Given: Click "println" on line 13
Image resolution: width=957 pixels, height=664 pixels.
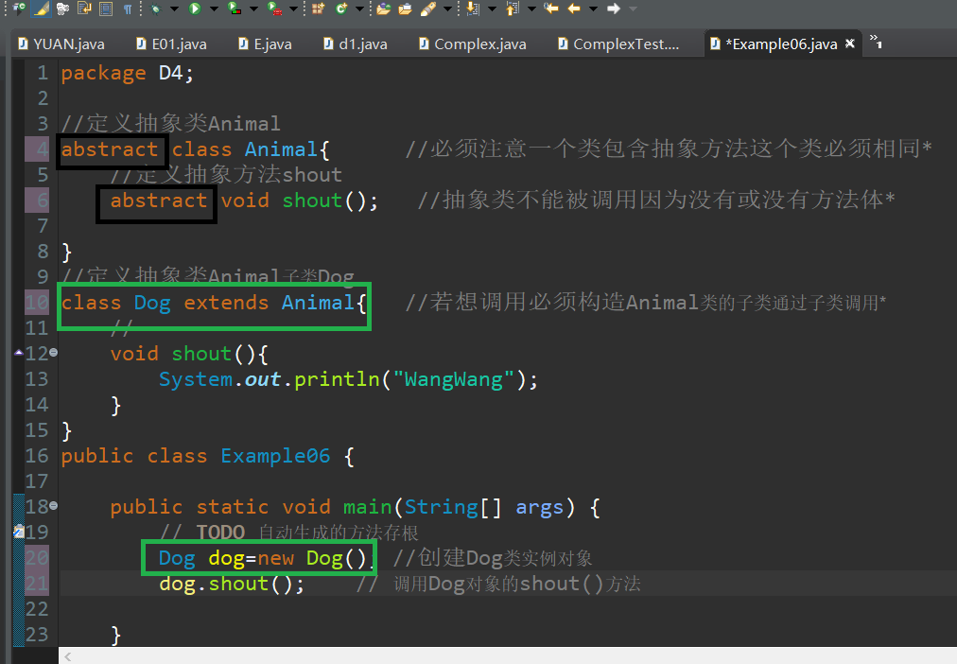Looking at the screenshot, I should click(337, 379).
